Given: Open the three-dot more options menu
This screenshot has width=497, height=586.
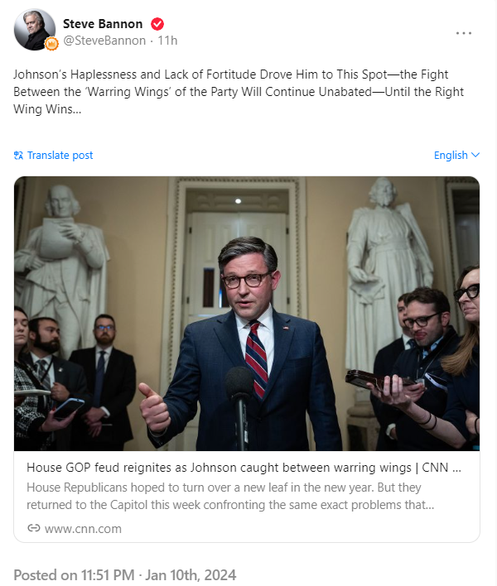Looking at the screenshot, I should click(x=463, y=33).
